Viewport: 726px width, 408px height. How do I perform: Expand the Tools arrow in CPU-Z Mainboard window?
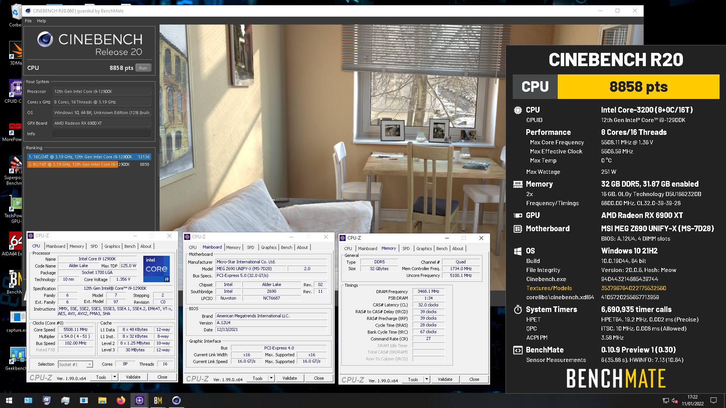tap(271, 378)
